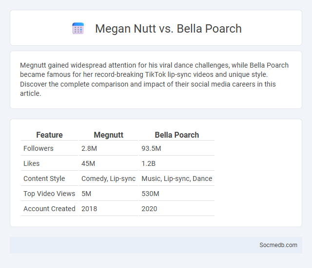Click the Bella Poarch column header
Image resolution: width=312 pixels, height=268 pixels.
[176, 135]
